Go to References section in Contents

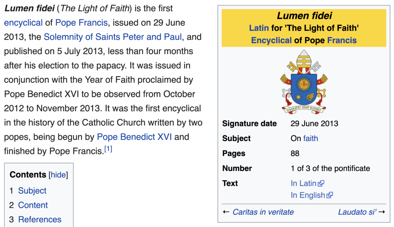click(40, 219)
